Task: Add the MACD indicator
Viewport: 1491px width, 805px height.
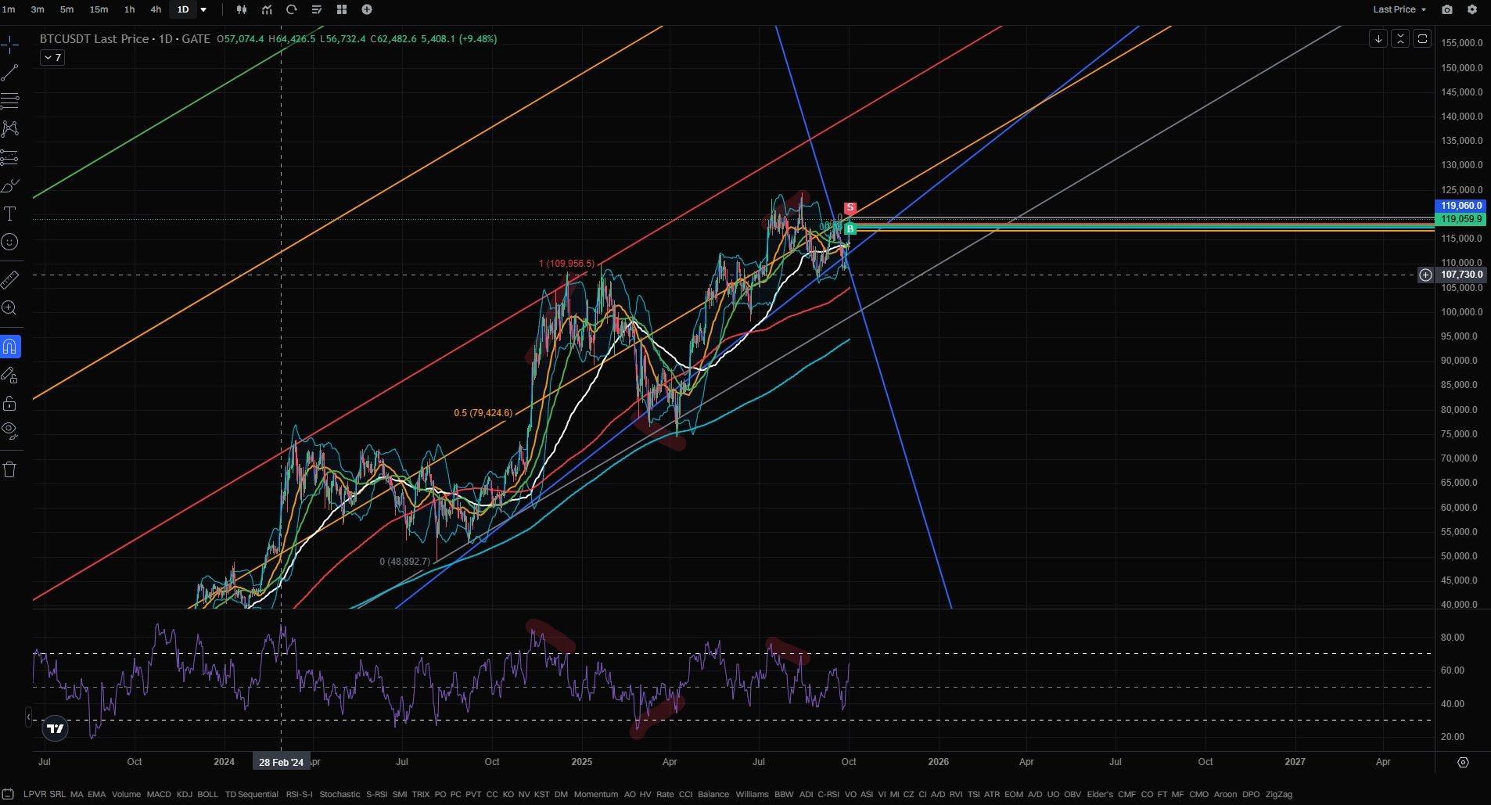Action: click(159, 794)
